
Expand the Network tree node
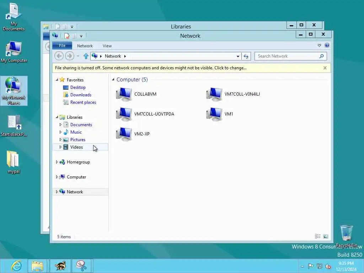click(x=57, y=192)
